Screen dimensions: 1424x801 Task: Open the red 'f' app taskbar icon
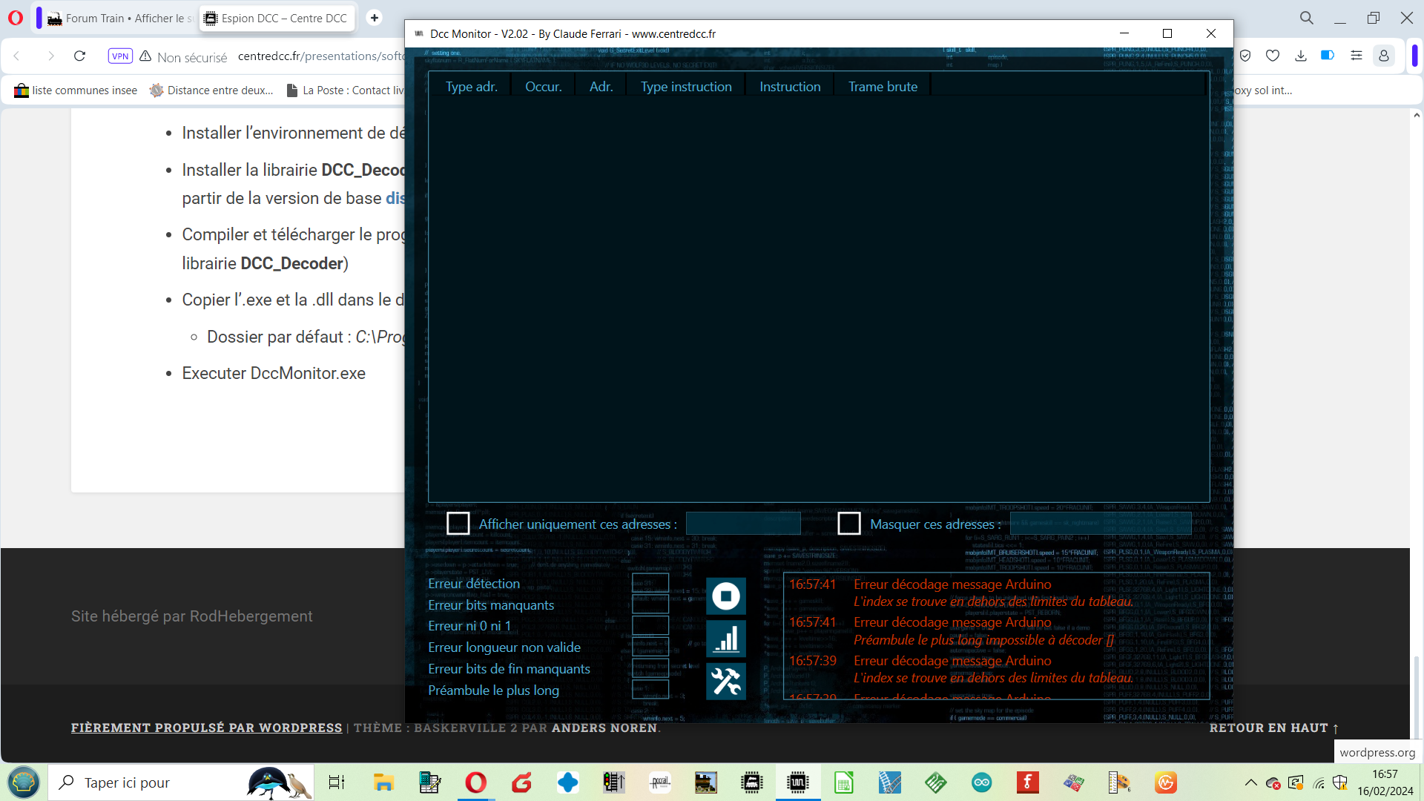click(x=1028, y=782)
